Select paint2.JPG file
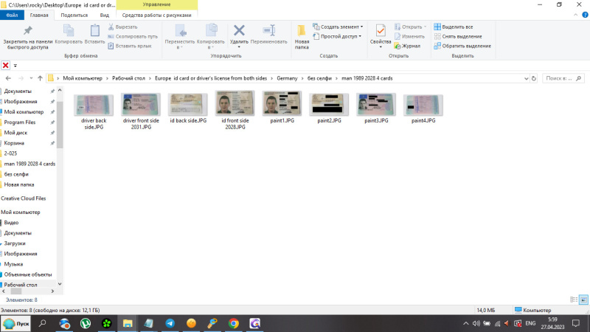This screenshot has height=332, width=590. tap(329, 108)
